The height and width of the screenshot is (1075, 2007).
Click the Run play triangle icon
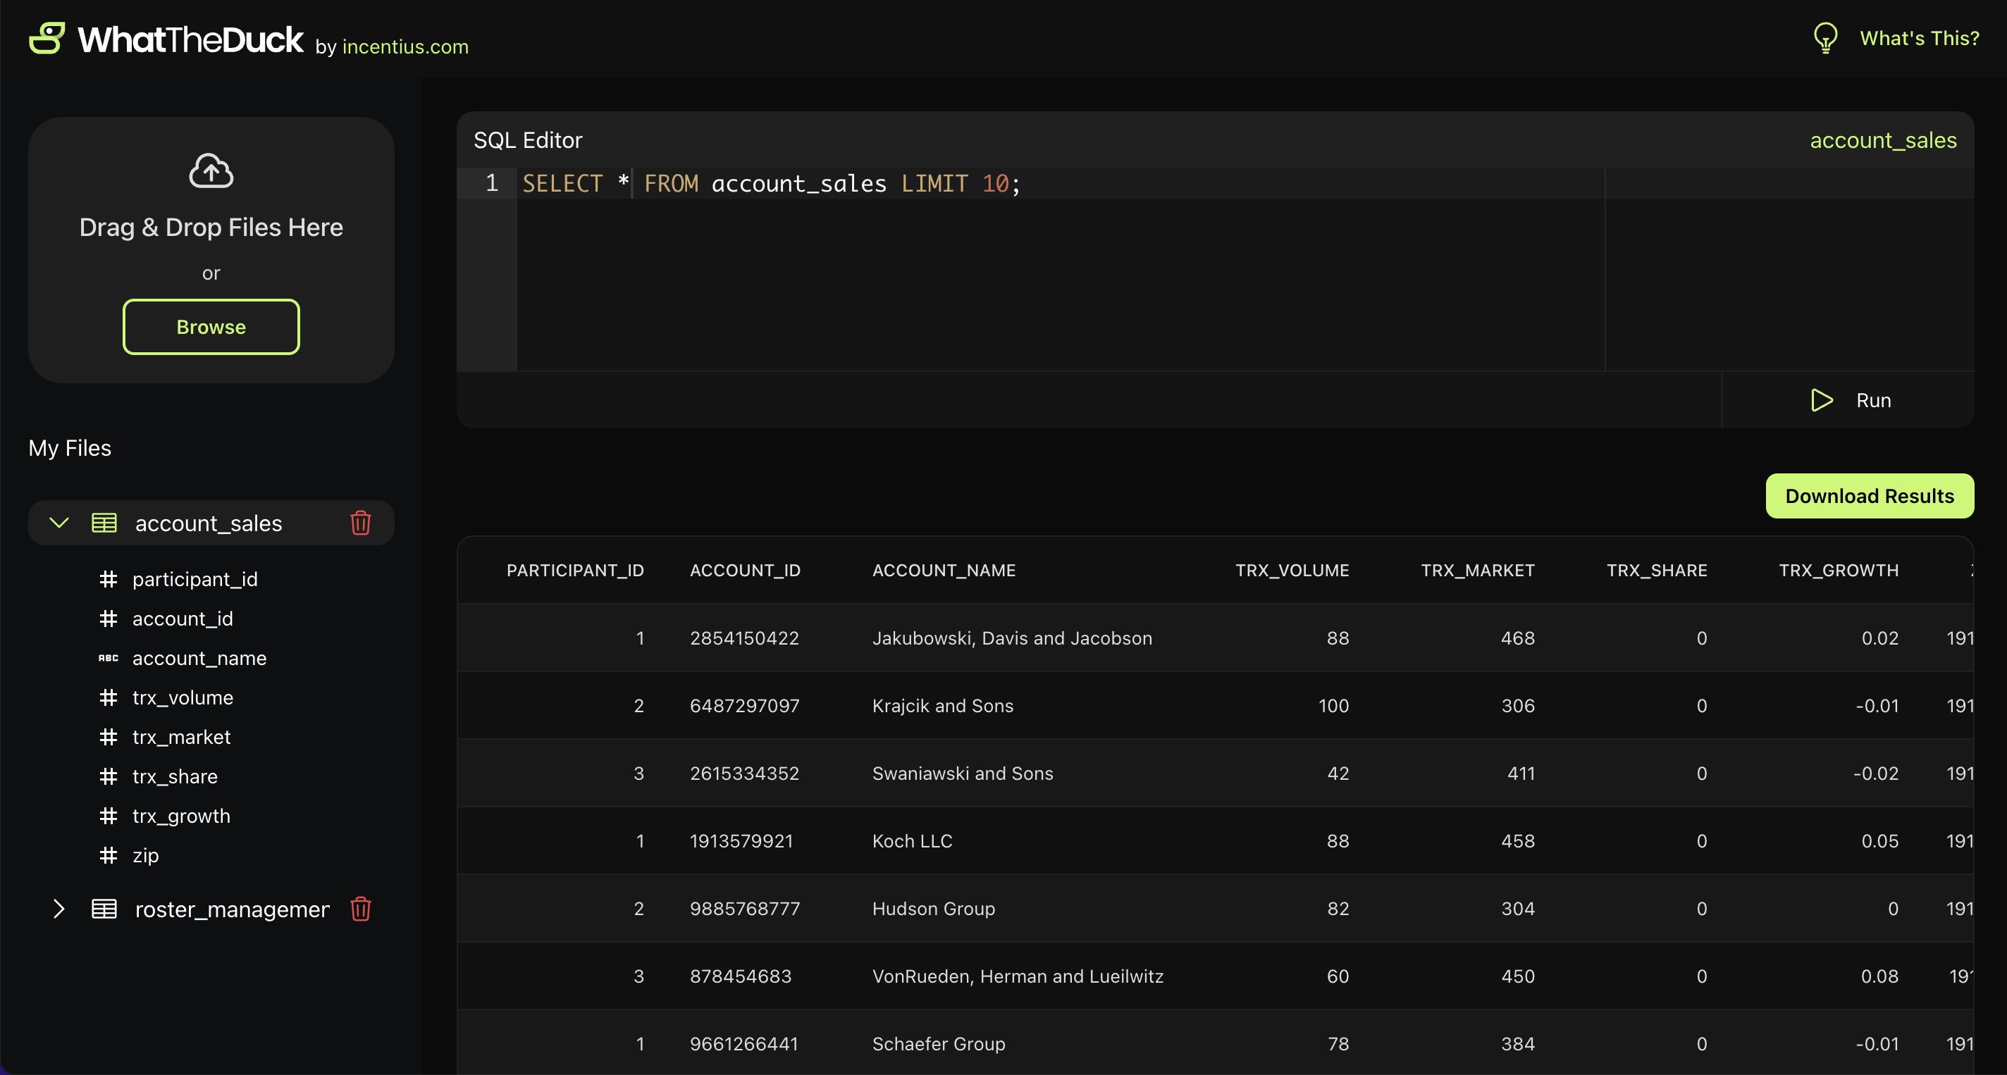(1822, 400)
